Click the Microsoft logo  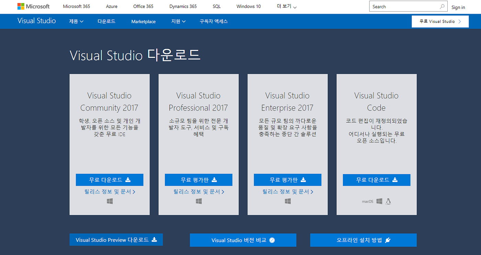pyautogui.click(x=34, y=7)
